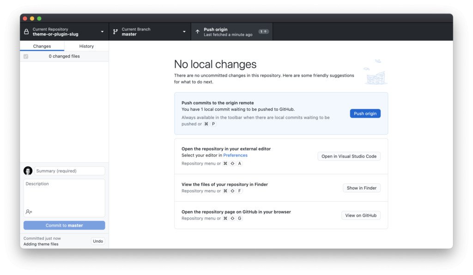Image resolution: width=473 pixels, height=275 pixels.
Task: Click the Commit to master button
Action: (x=64, y=225)
